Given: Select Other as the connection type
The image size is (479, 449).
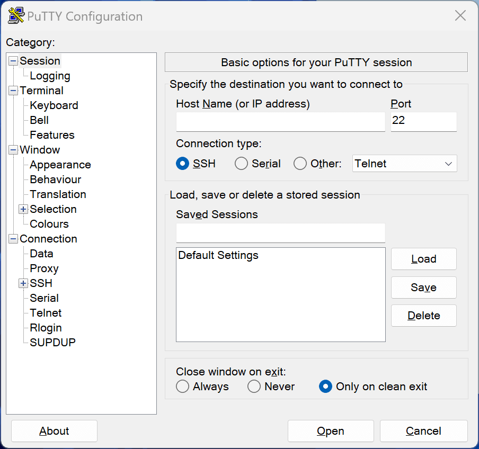Looking at the screenshot, I should [x=300, y=164].
